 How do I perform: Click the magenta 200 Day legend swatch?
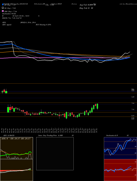point(3,11)
